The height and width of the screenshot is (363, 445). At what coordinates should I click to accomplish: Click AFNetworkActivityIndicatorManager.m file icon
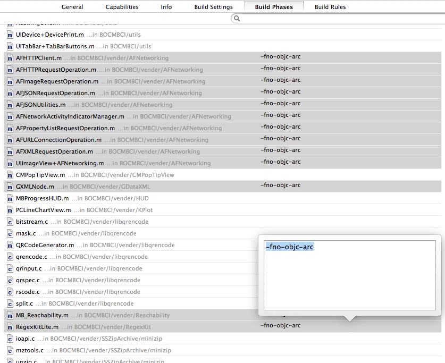point(10,116)
